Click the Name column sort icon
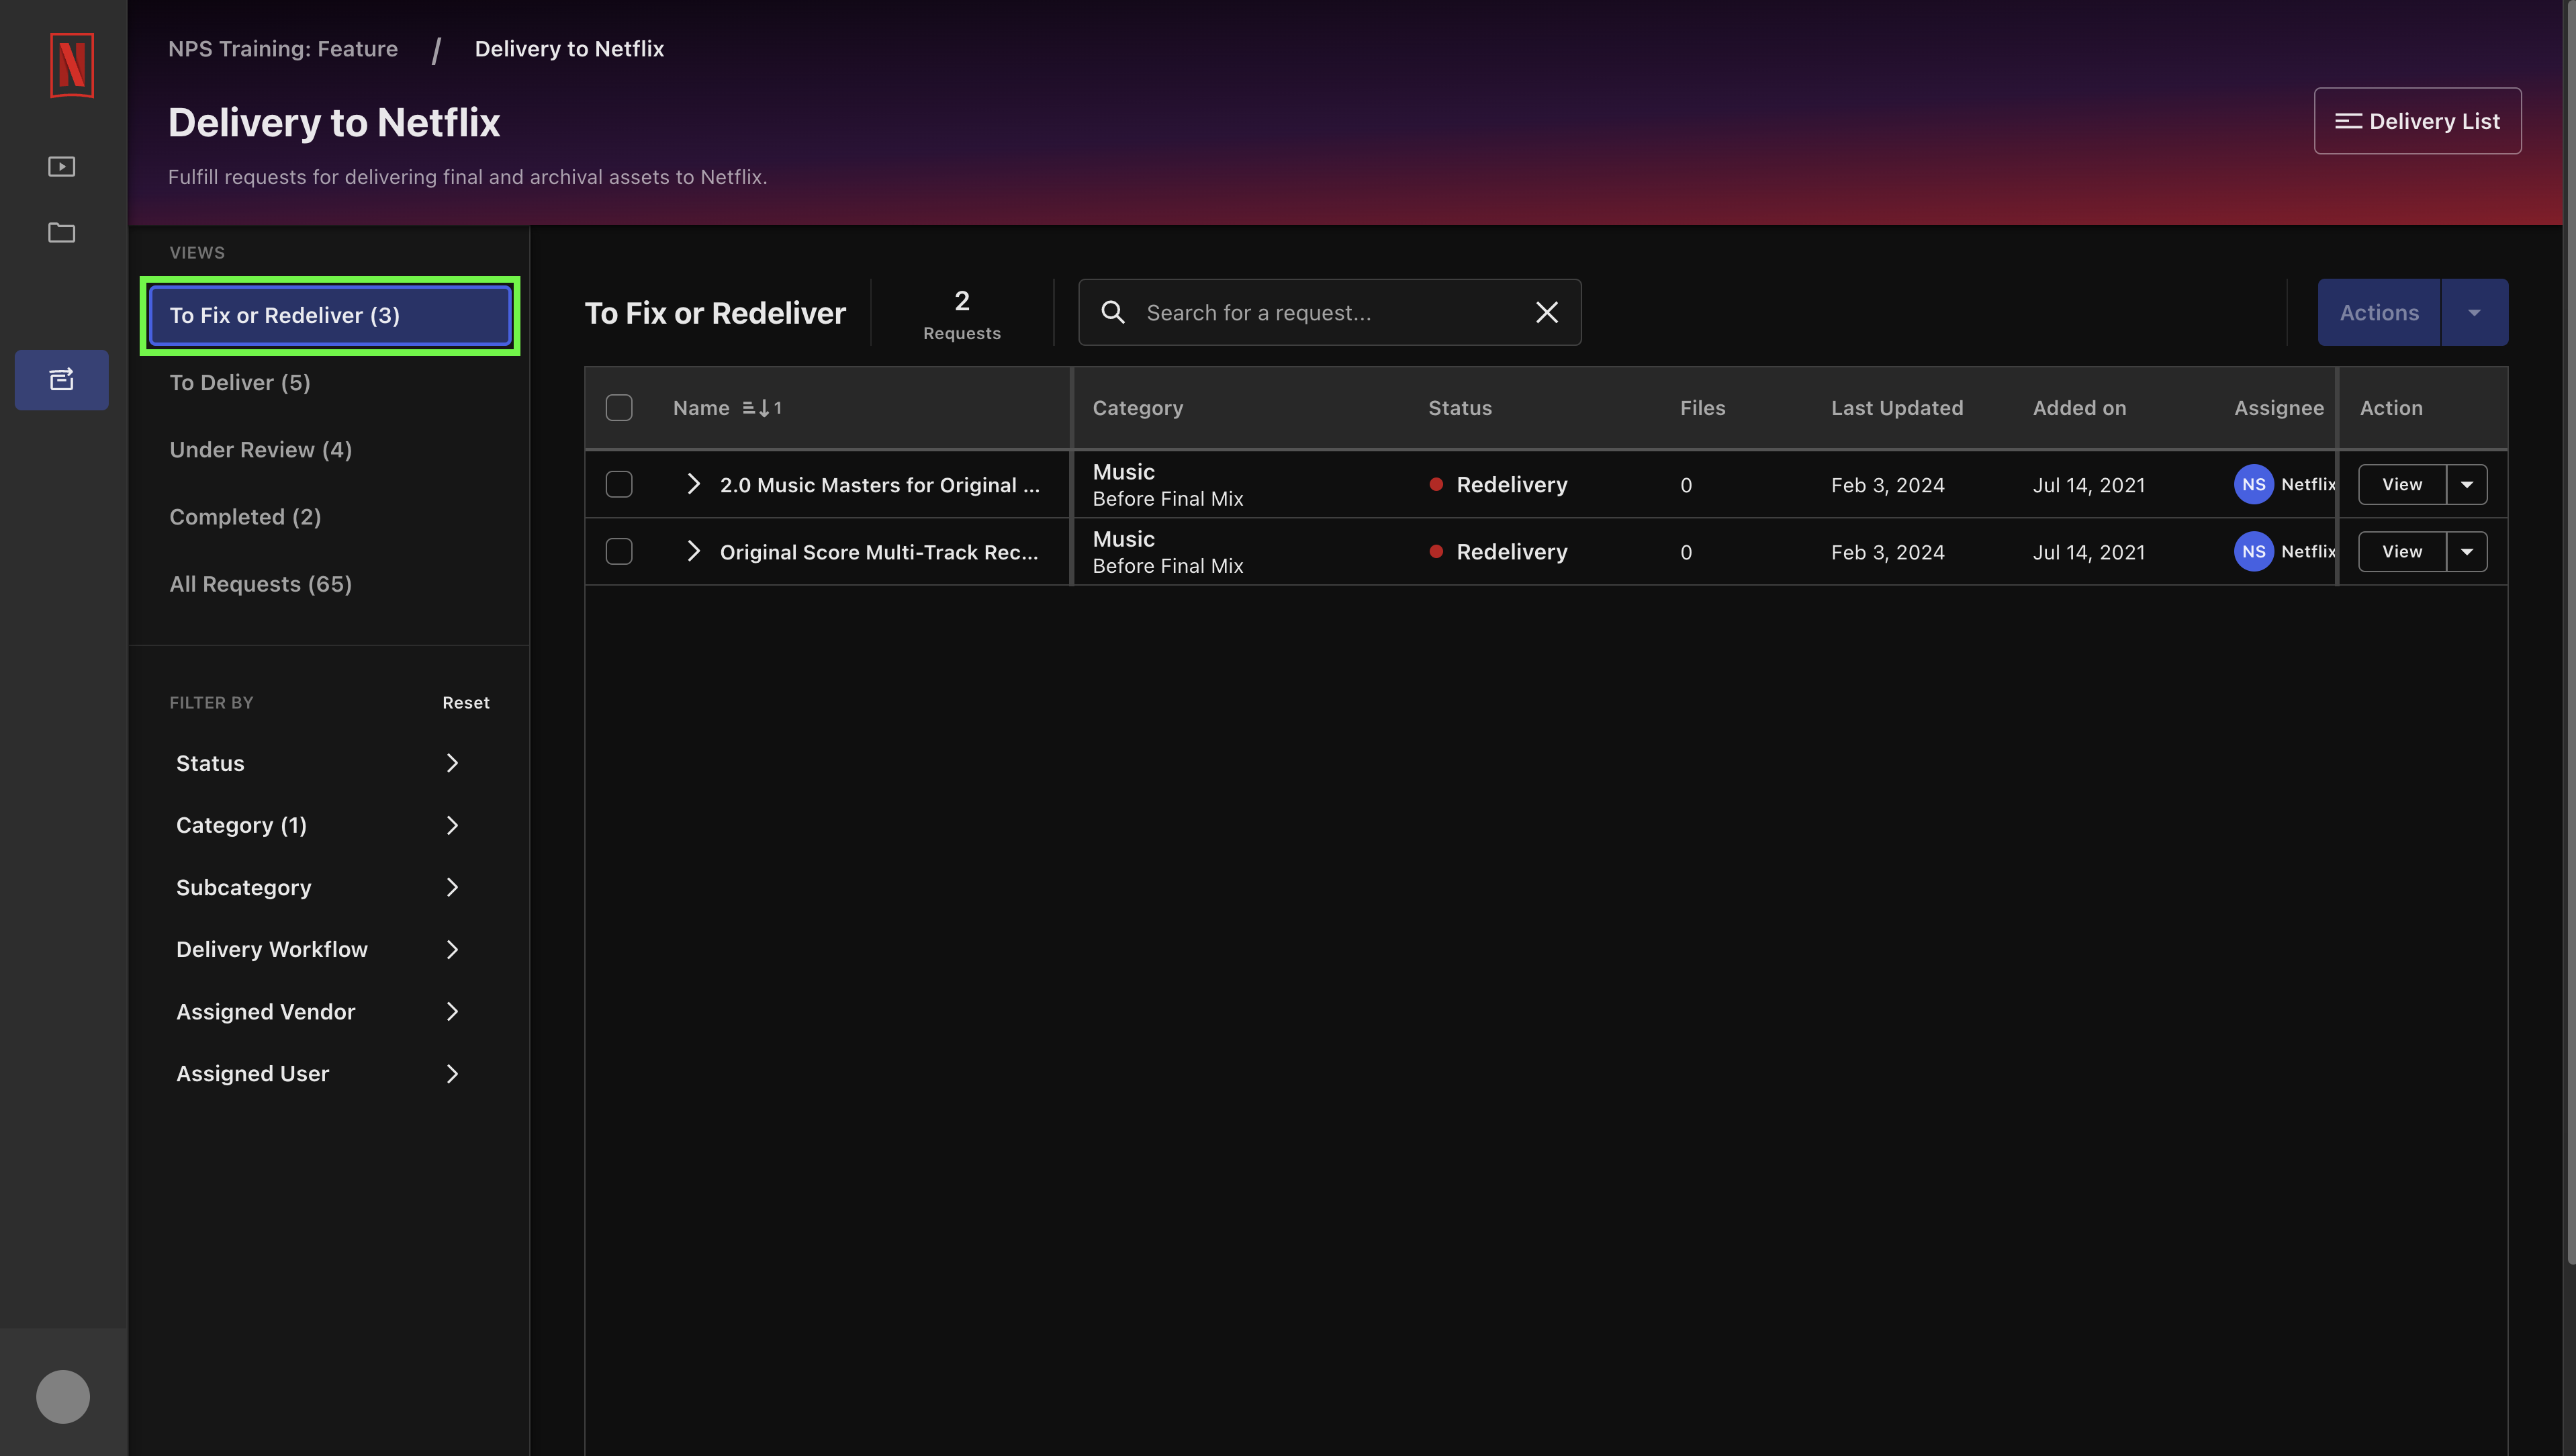 [762, 408]
